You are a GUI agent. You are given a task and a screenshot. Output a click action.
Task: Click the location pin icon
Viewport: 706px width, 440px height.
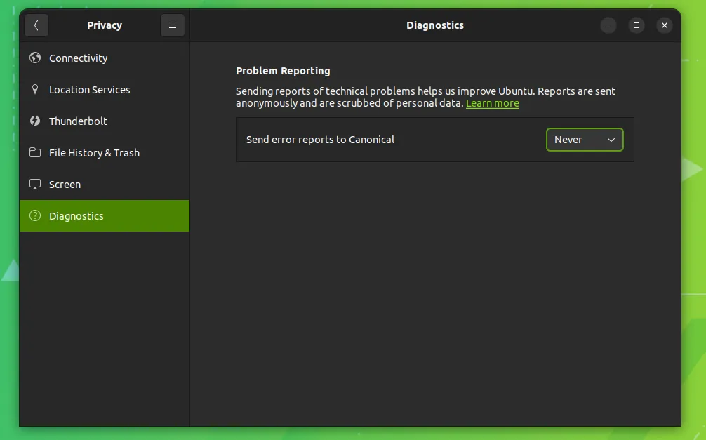(35, 90)
